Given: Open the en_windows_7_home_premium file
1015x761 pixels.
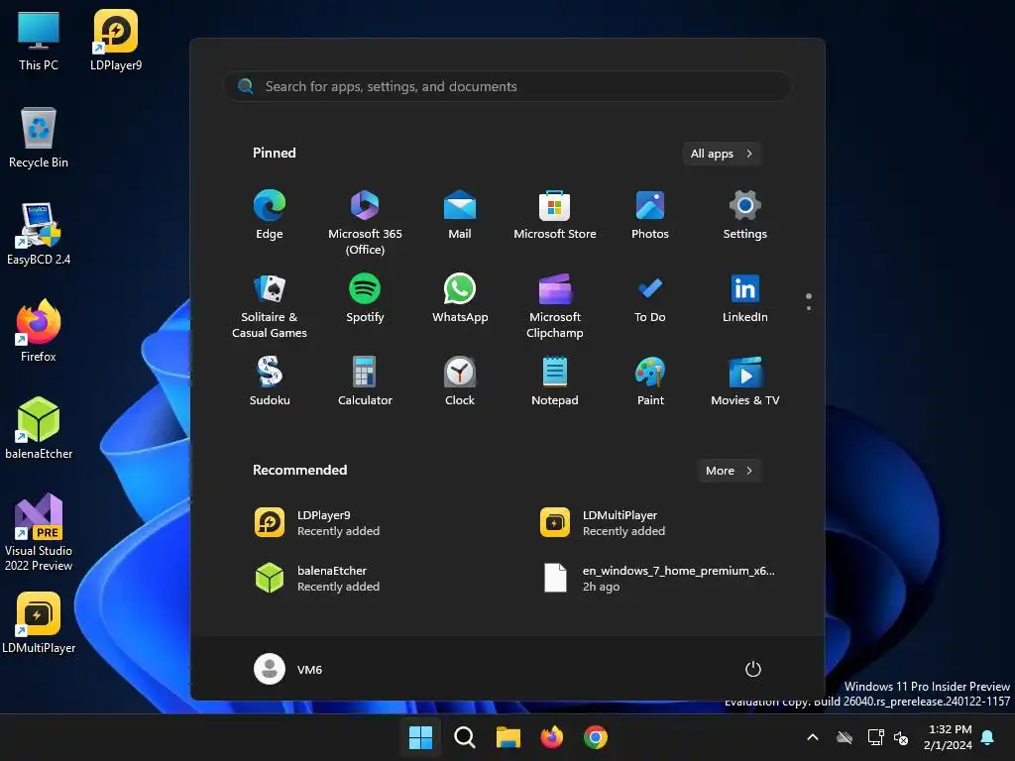Looking at the screenshot, I should point(659,578).
